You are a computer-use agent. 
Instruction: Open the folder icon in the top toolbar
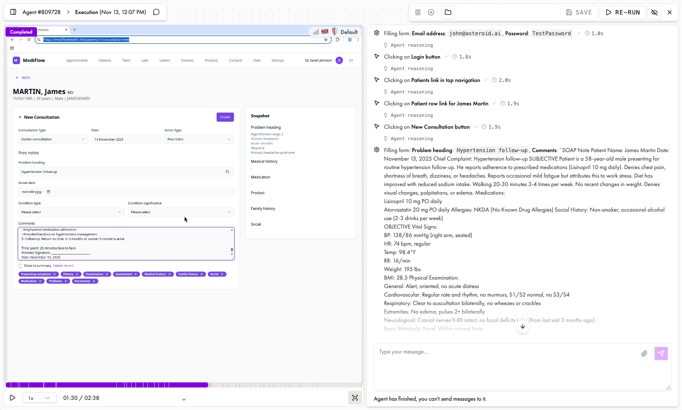[x=448, y=12]
